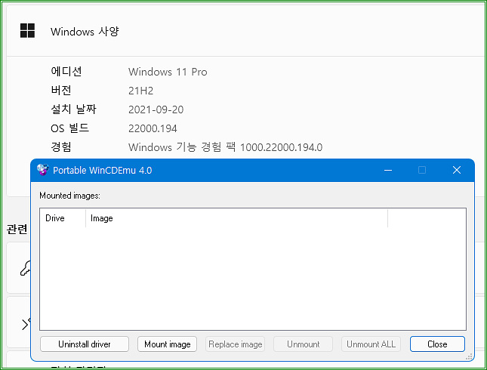The image size is (487, 370).
Task: Open the Mount image dialog
Action: 167,344
